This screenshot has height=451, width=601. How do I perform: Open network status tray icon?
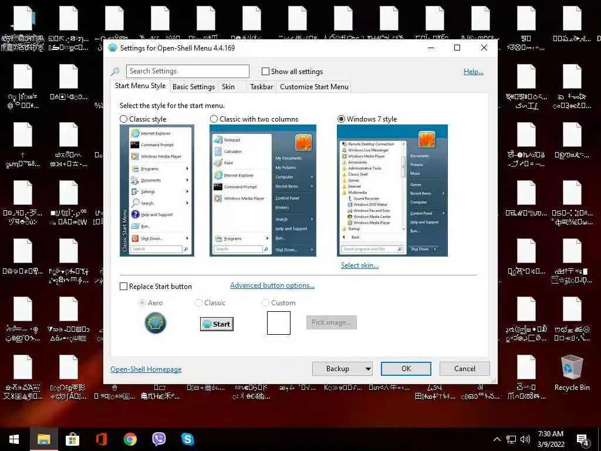tap(511, 439)
